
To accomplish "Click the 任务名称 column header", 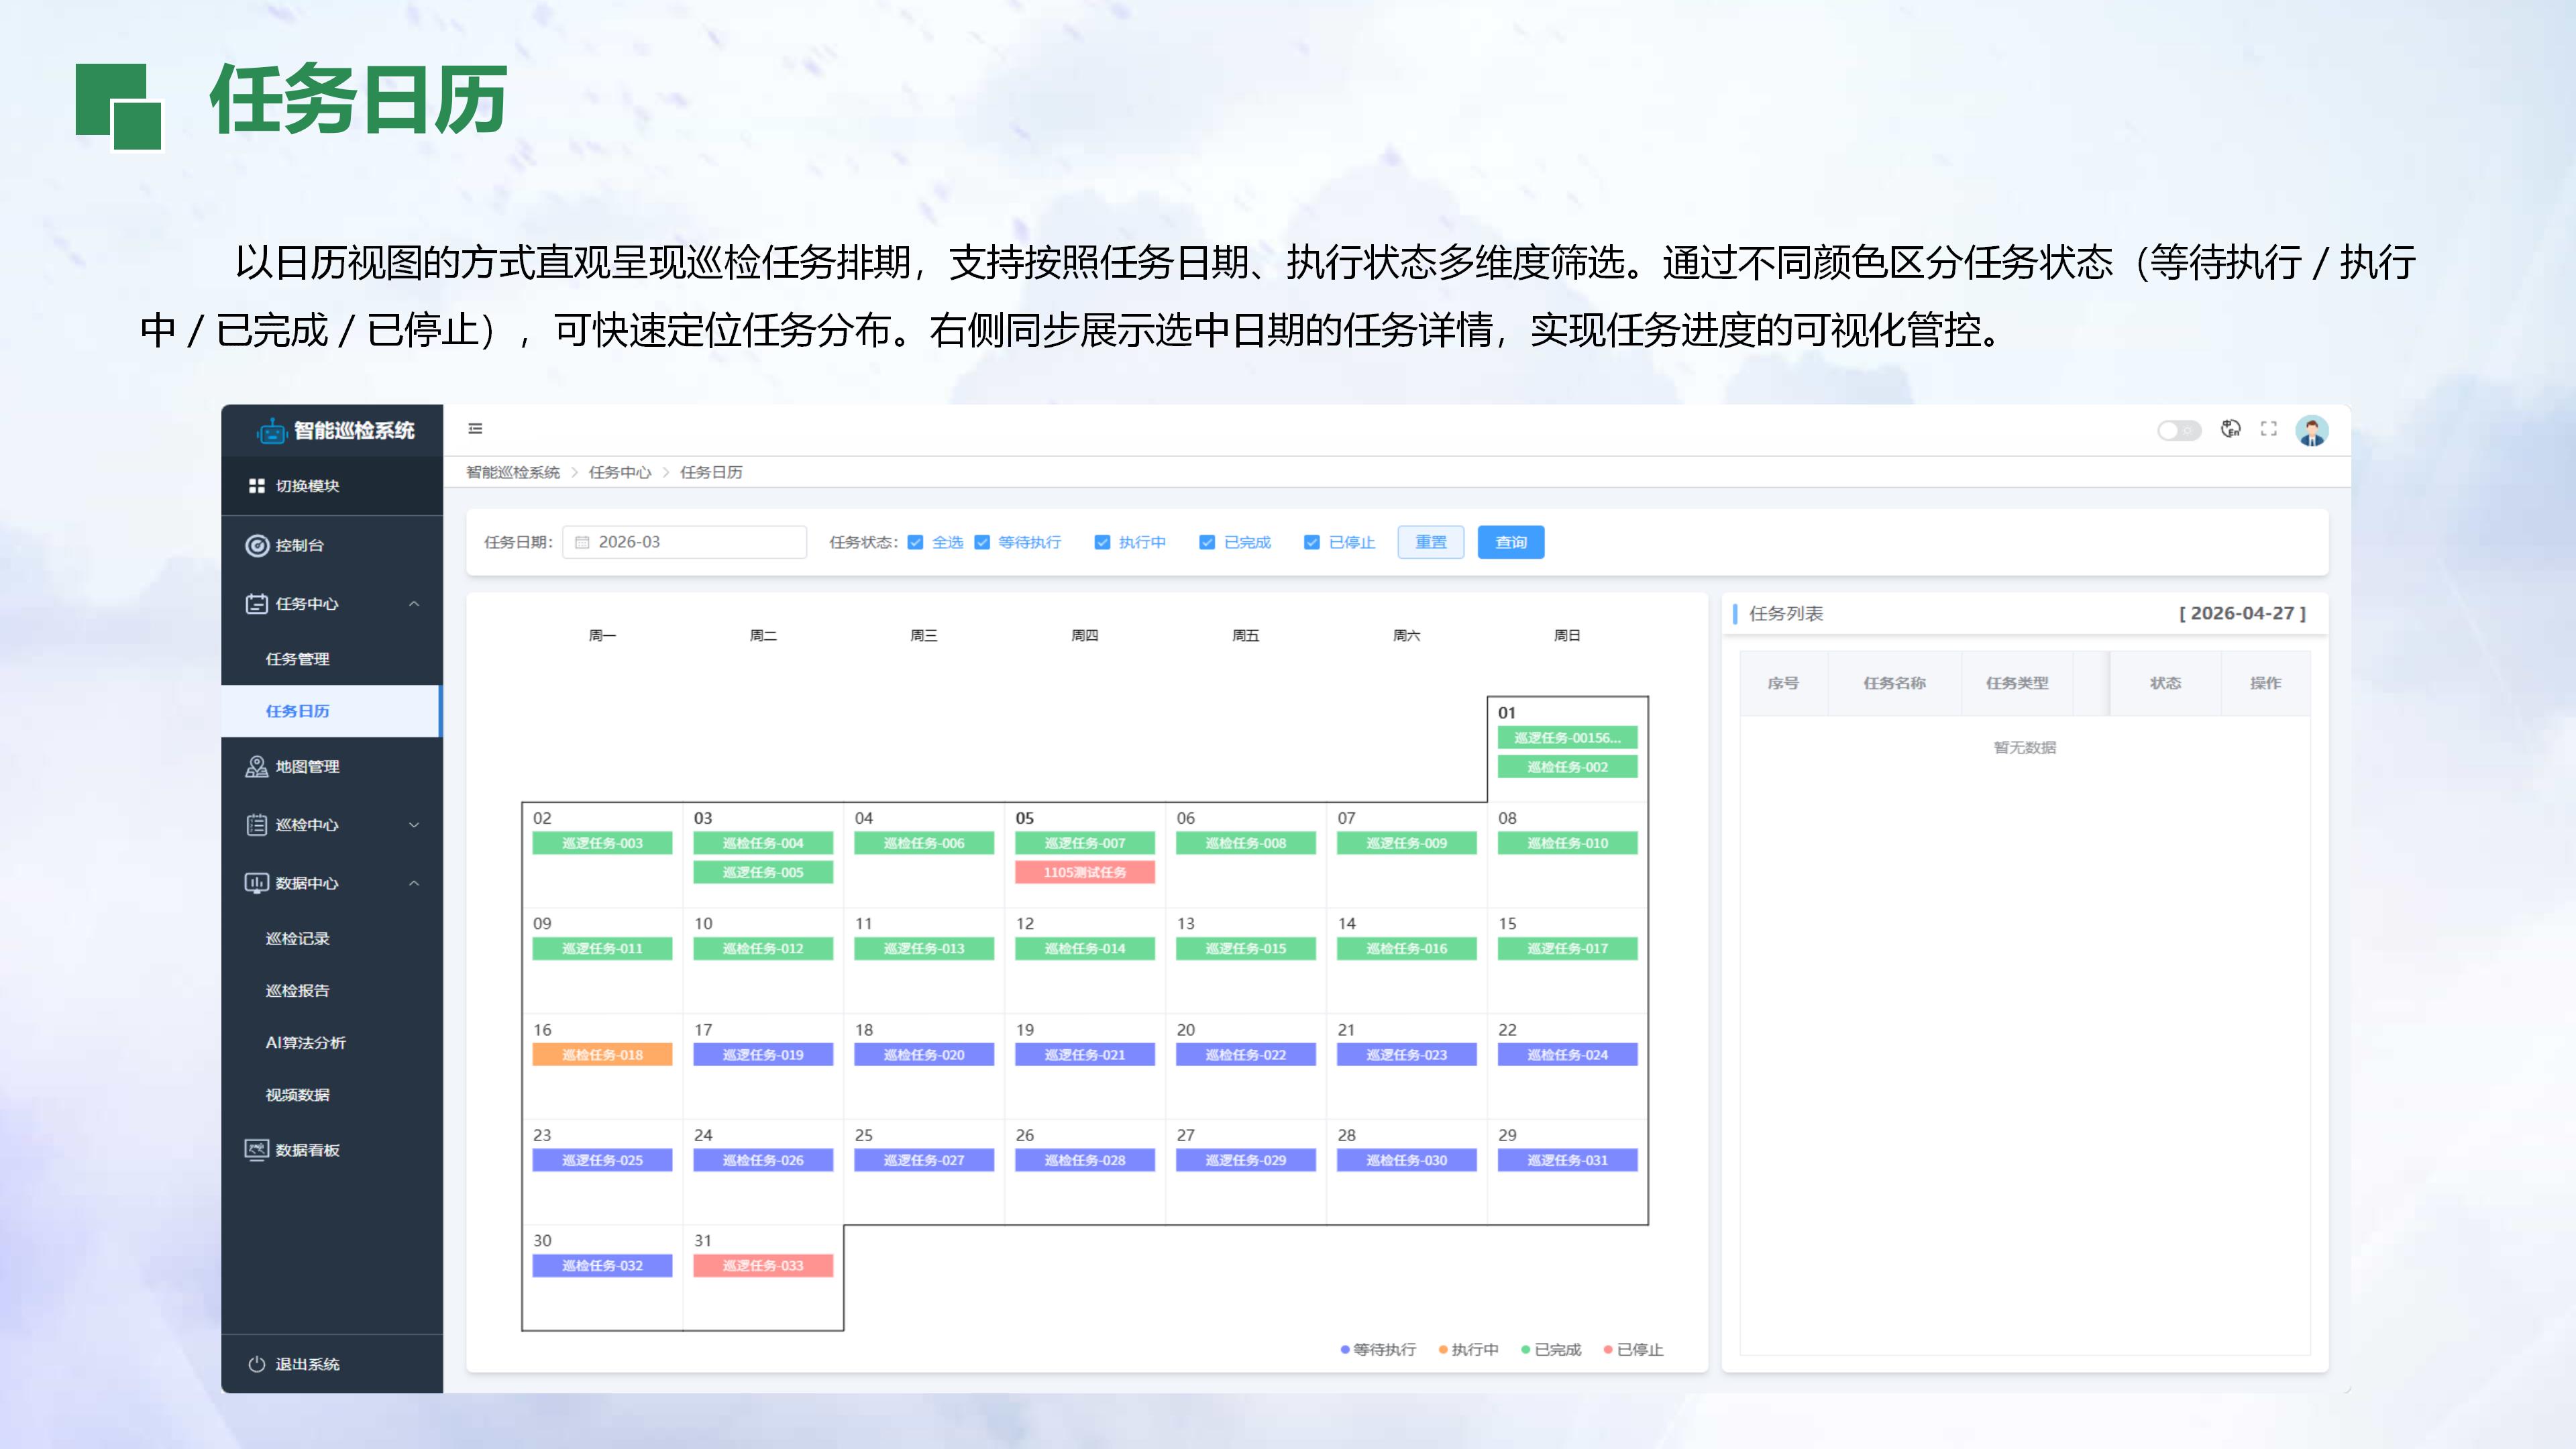I will click(1894, 683).
